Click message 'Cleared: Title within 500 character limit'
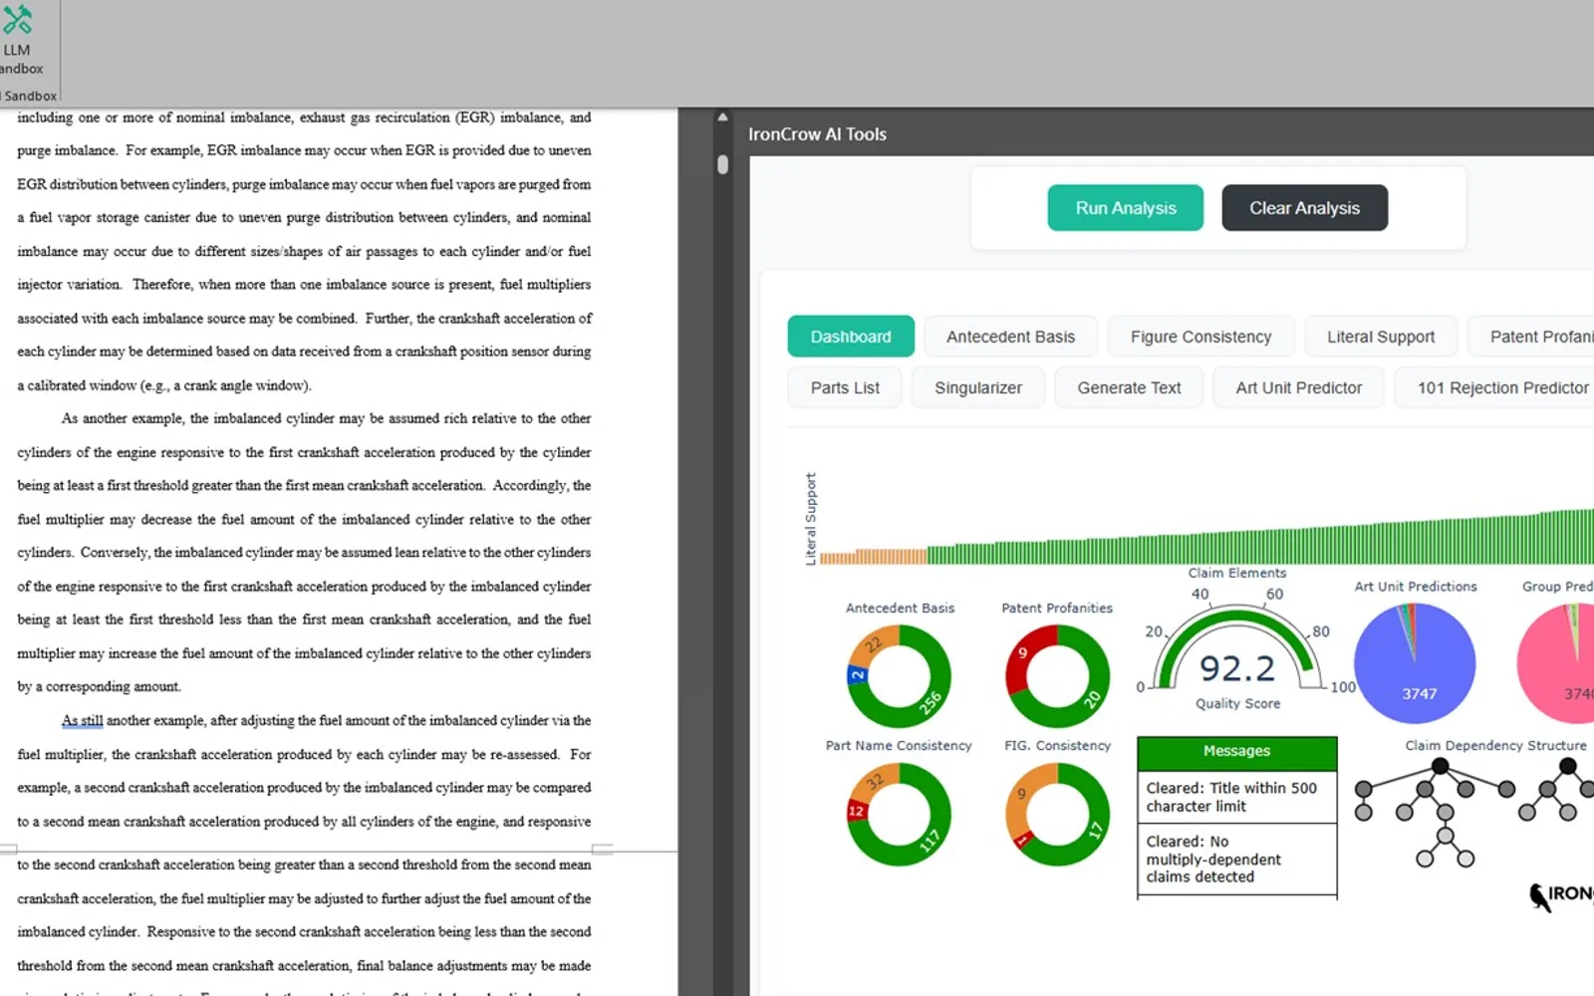Viewport: 1594px width, 996px height. [x=1236, y=797]
